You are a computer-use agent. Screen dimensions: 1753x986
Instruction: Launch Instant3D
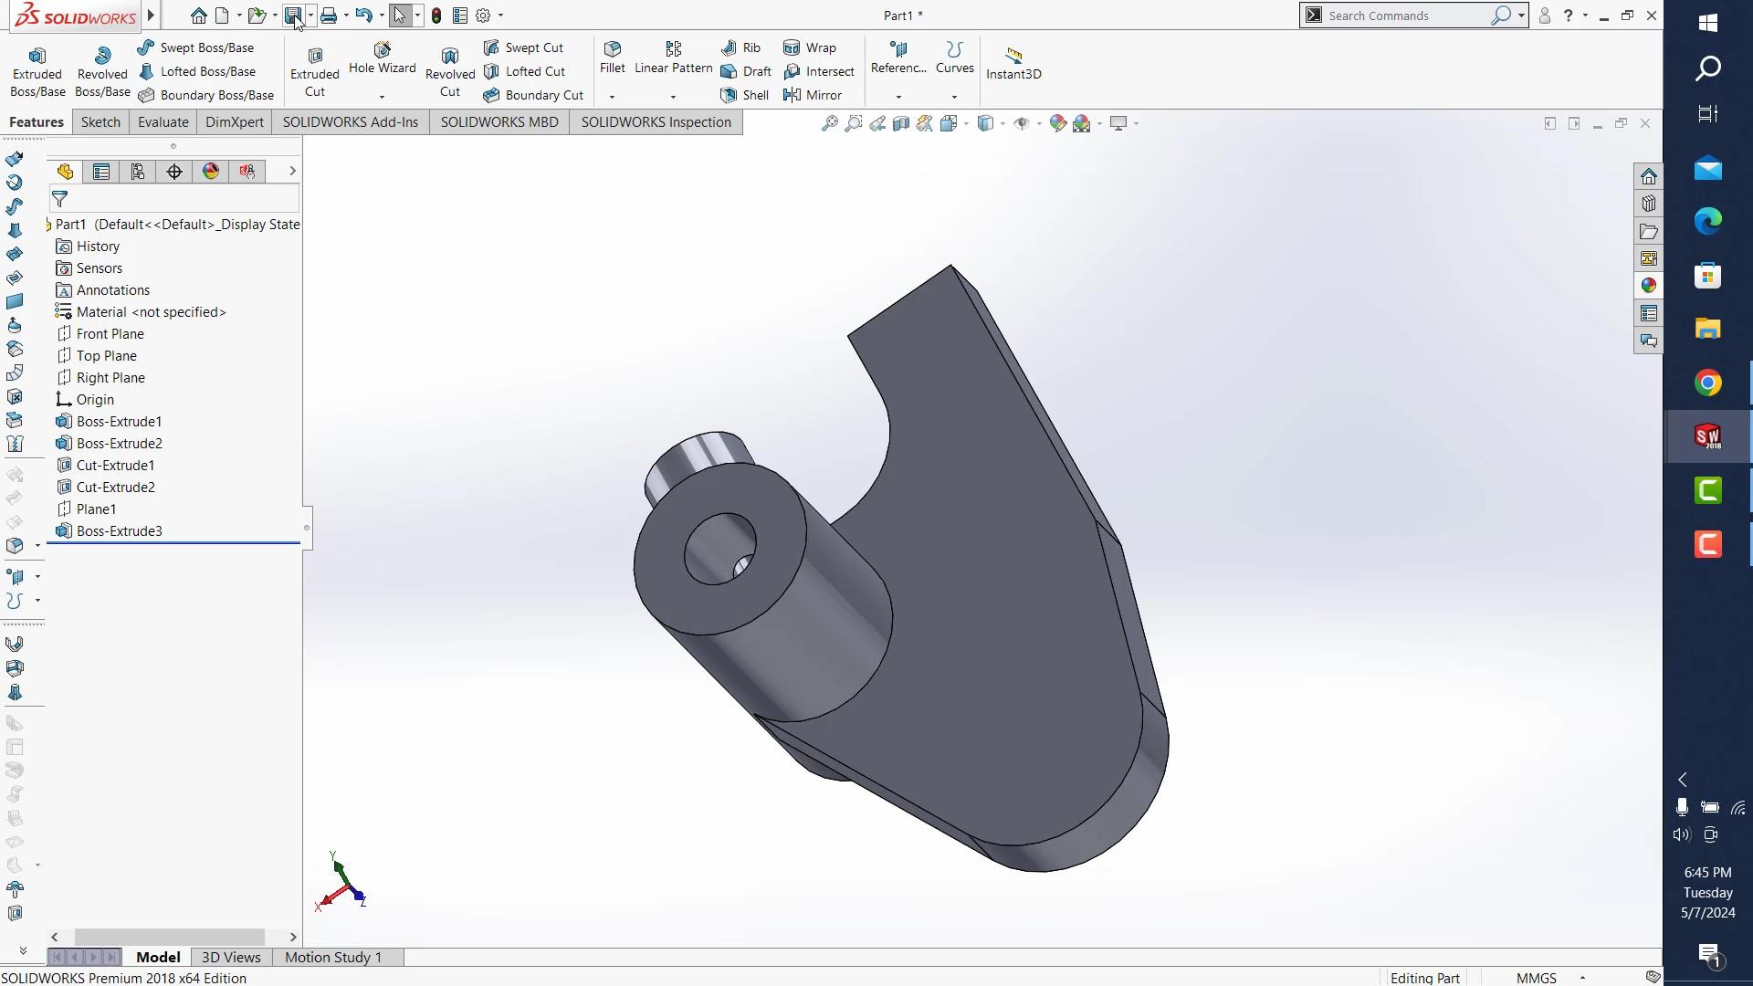point(1013,62)
